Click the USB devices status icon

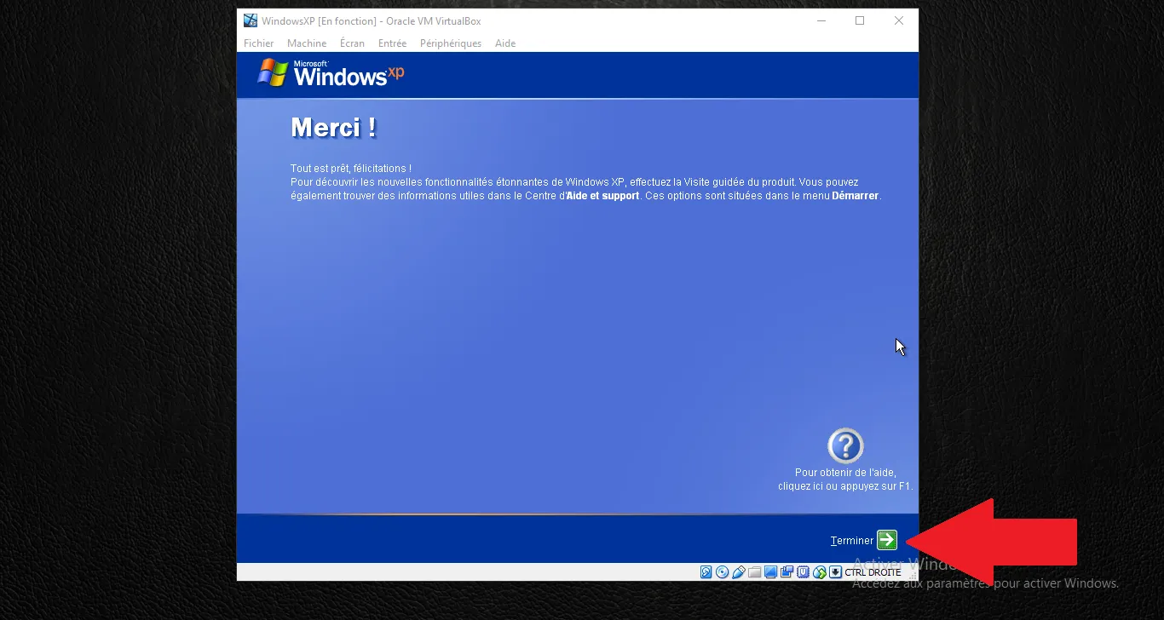pos(738,571)
